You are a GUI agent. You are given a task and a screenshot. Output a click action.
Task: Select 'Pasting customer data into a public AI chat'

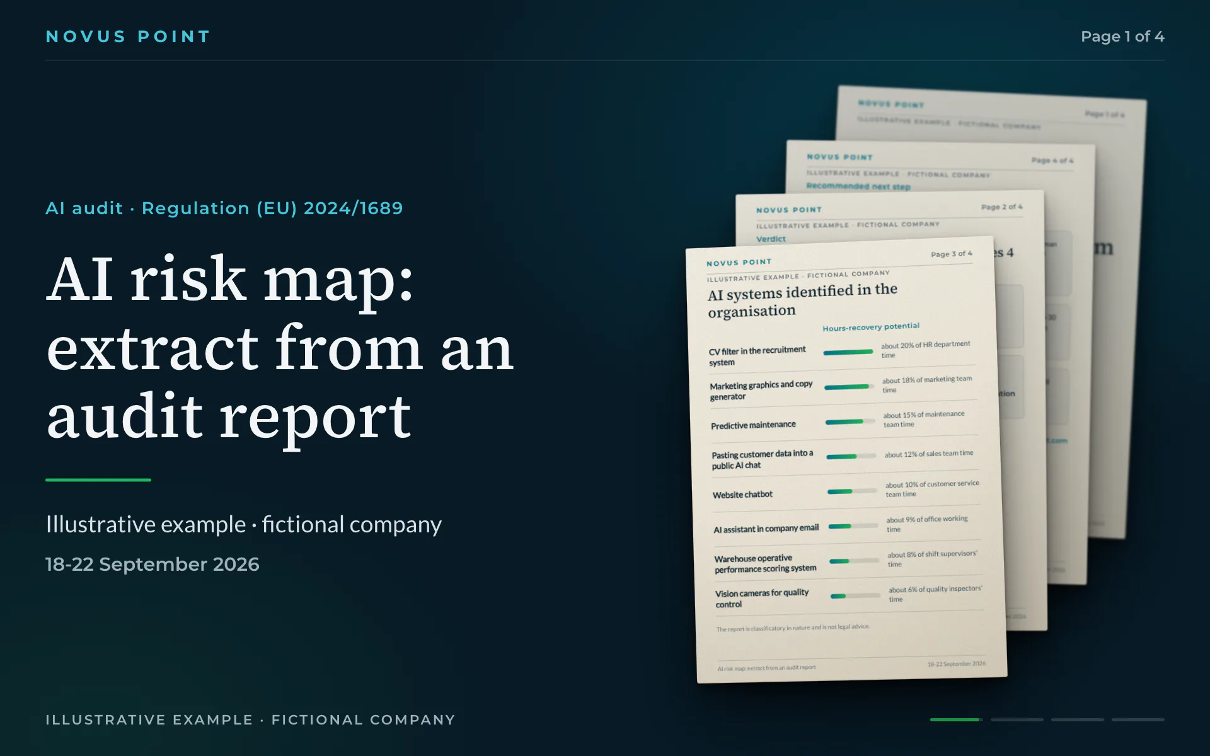pyautogui.click(x=762, y=459)
